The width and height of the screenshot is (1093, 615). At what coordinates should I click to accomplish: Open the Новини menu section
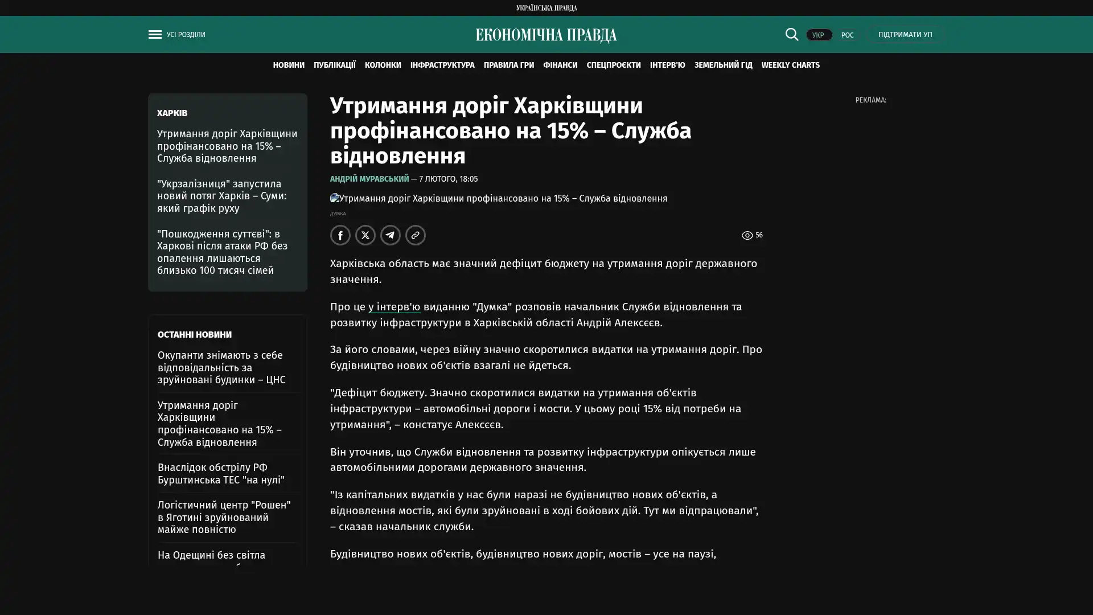tap(288, 65)
